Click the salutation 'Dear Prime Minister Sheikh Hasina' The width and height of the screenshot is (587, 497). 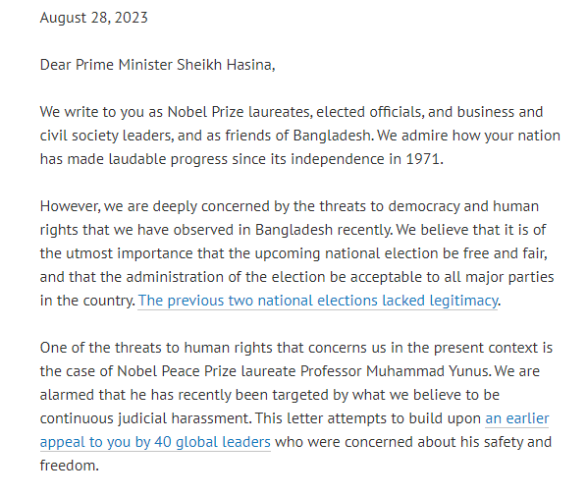pos(156,65)
